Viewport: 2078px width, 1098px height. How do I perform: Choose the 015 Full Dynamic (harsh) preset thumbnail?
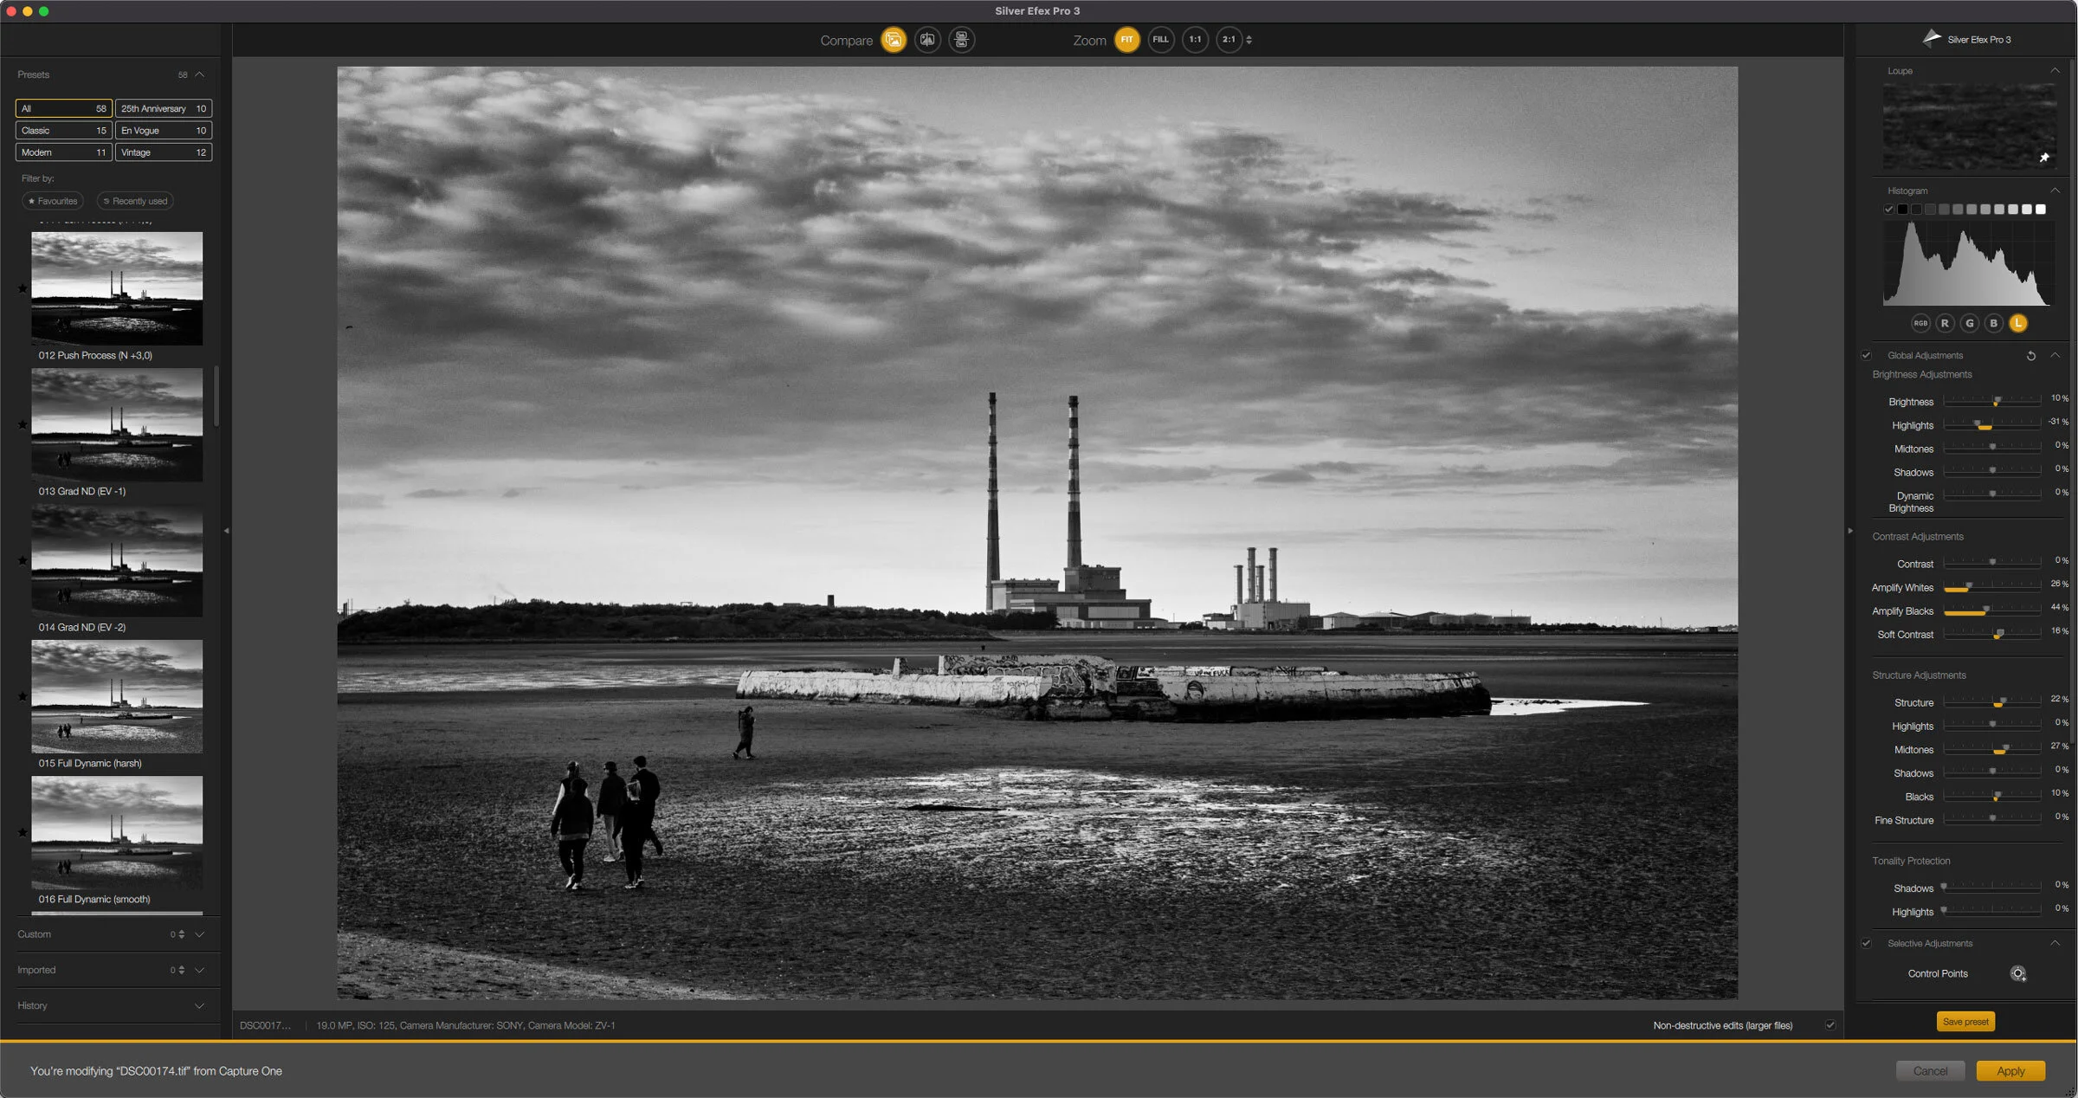117,696
